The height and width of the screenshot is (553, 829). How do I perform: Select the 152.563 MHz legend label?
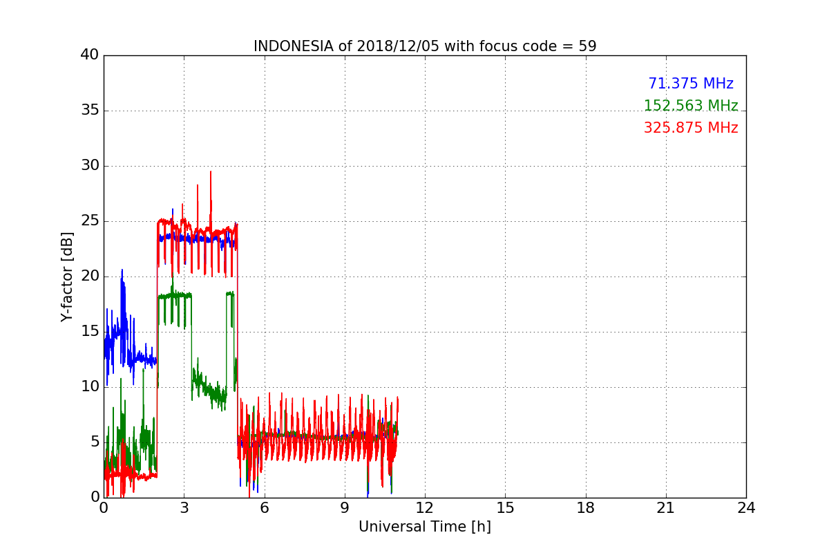pos(691,106)
